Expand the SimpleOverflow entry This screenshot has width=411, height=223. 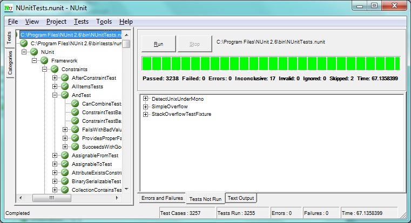(x=146, y=107)
